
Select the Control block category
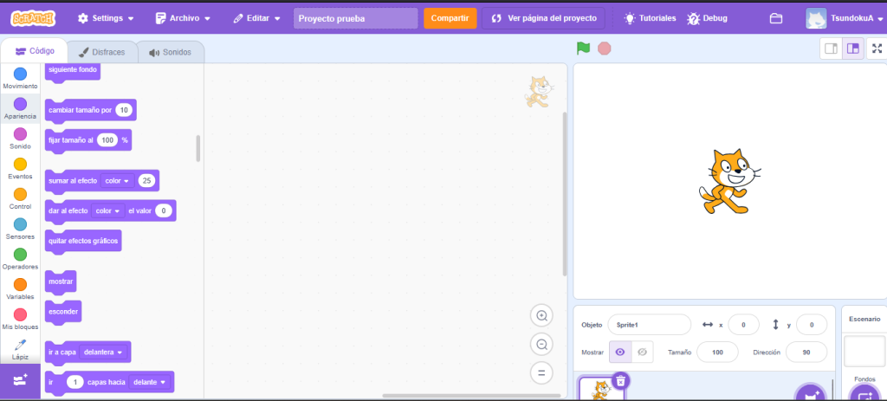point(21,198)
